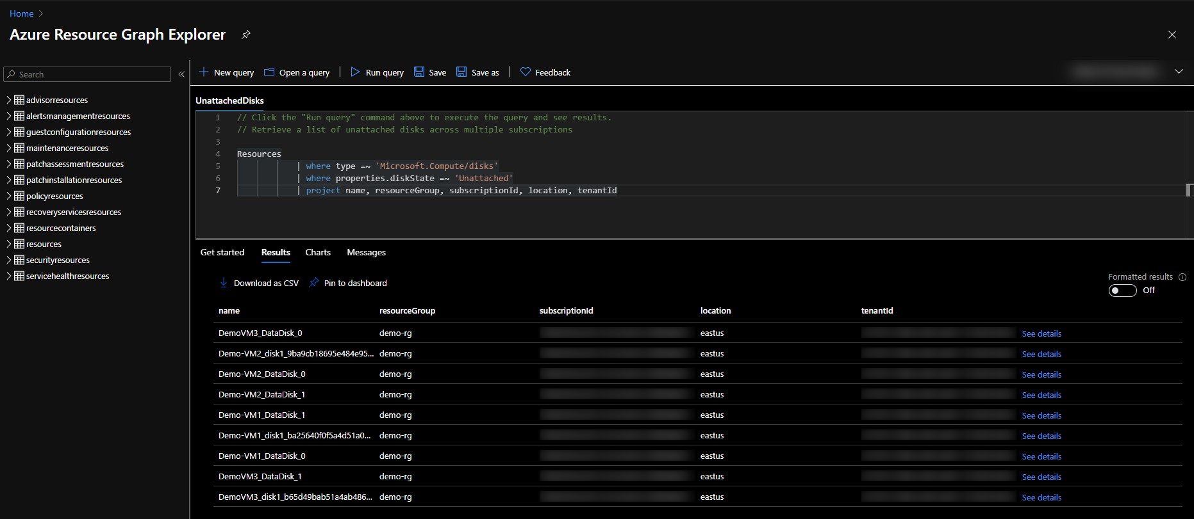Click the maintenanceresources table icon
The height and width of the screenshot is (519, 1194).
(19, 148)
